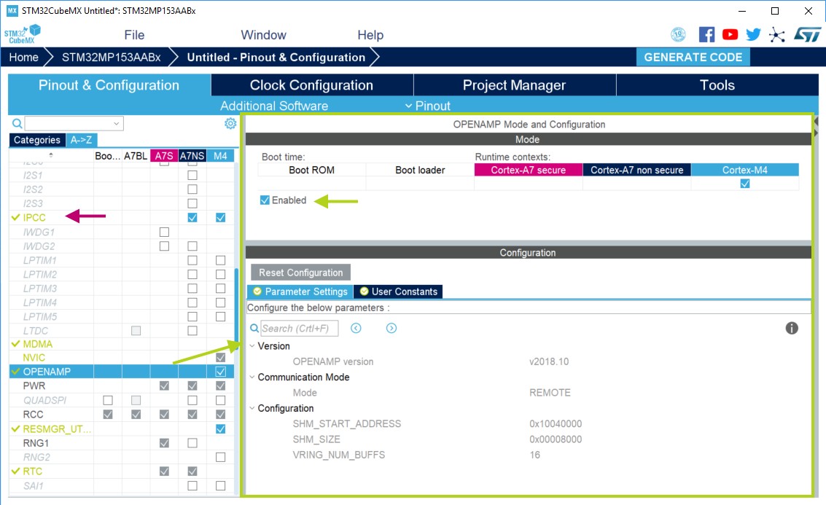The image size is (826, 505).
Task: Click the 10-year anniversary badge icon
Action: (678, 35)
